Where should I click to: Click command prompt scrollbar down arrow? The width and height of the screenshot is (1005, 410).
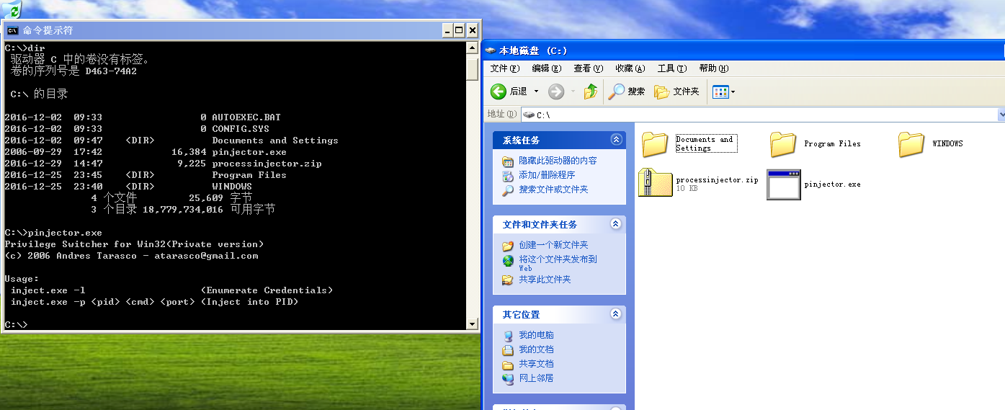473,324
